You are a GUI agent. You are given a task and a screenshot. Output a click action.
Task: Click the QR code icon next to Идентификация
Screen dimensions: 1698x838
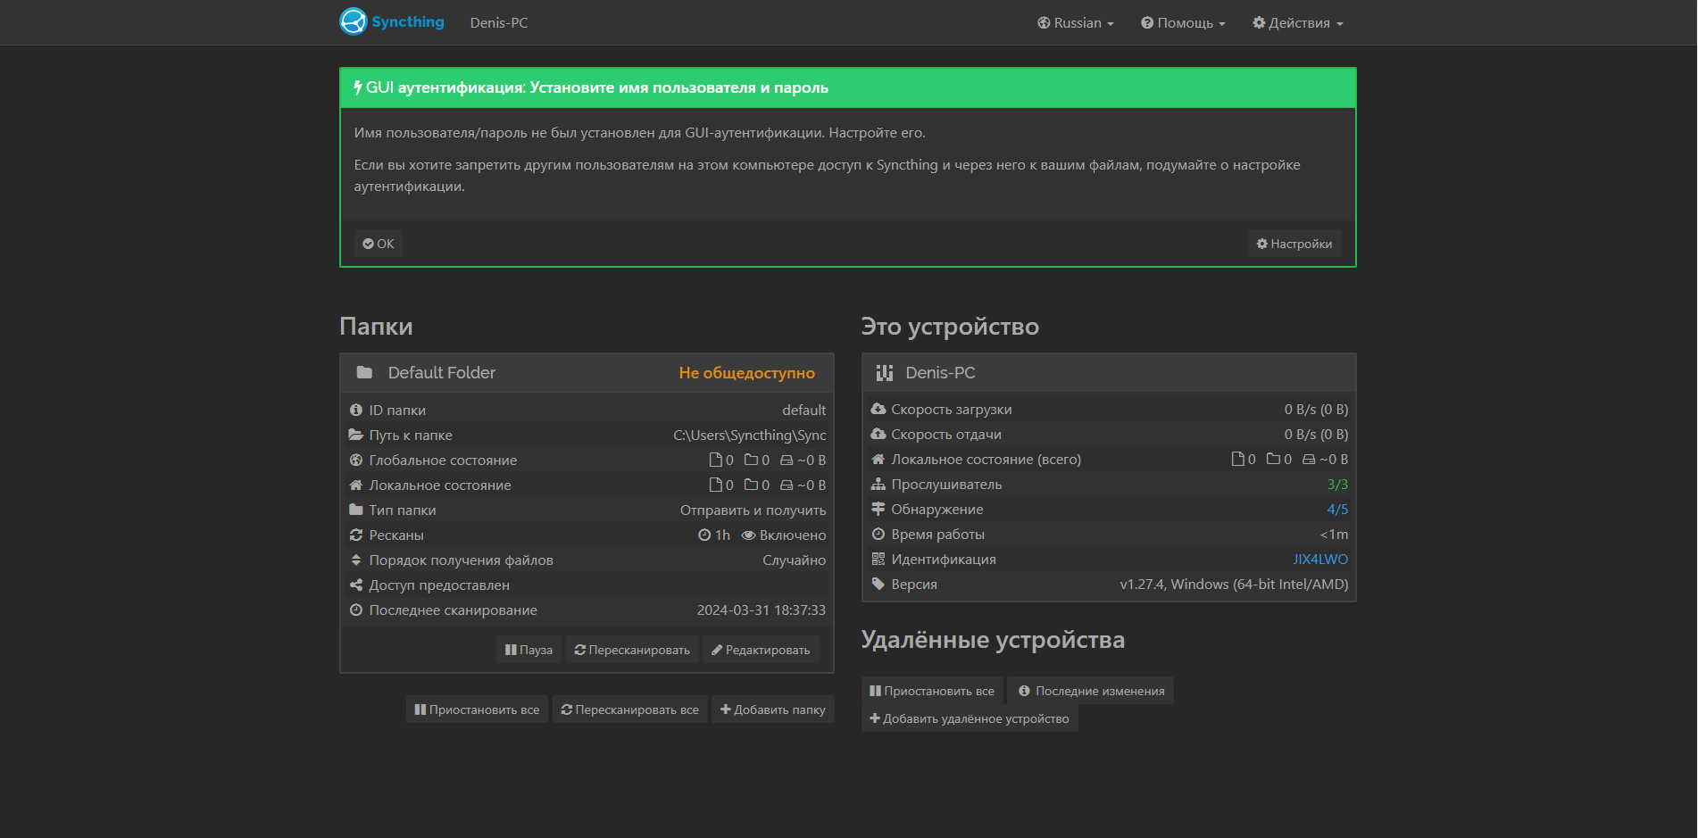click(878, 559)
